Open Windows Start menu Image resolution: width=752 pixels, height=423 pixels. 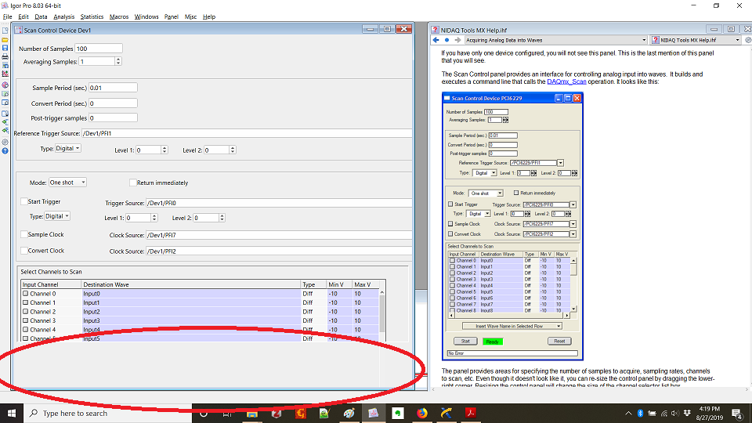point(12,413)
